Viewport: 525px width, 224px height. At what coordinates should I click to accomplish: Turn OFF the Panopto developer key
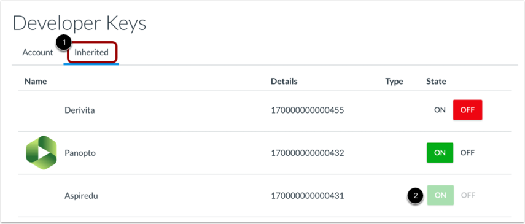pos(467,153)
